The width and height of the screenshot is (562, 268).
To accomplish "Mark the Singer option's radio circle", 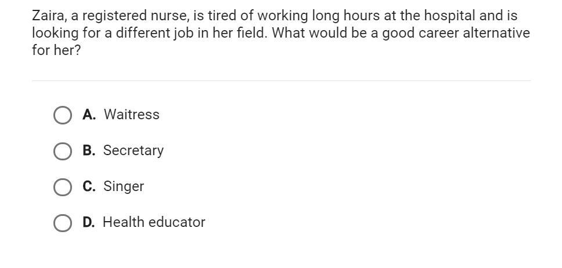I will [x=62, y=187].
